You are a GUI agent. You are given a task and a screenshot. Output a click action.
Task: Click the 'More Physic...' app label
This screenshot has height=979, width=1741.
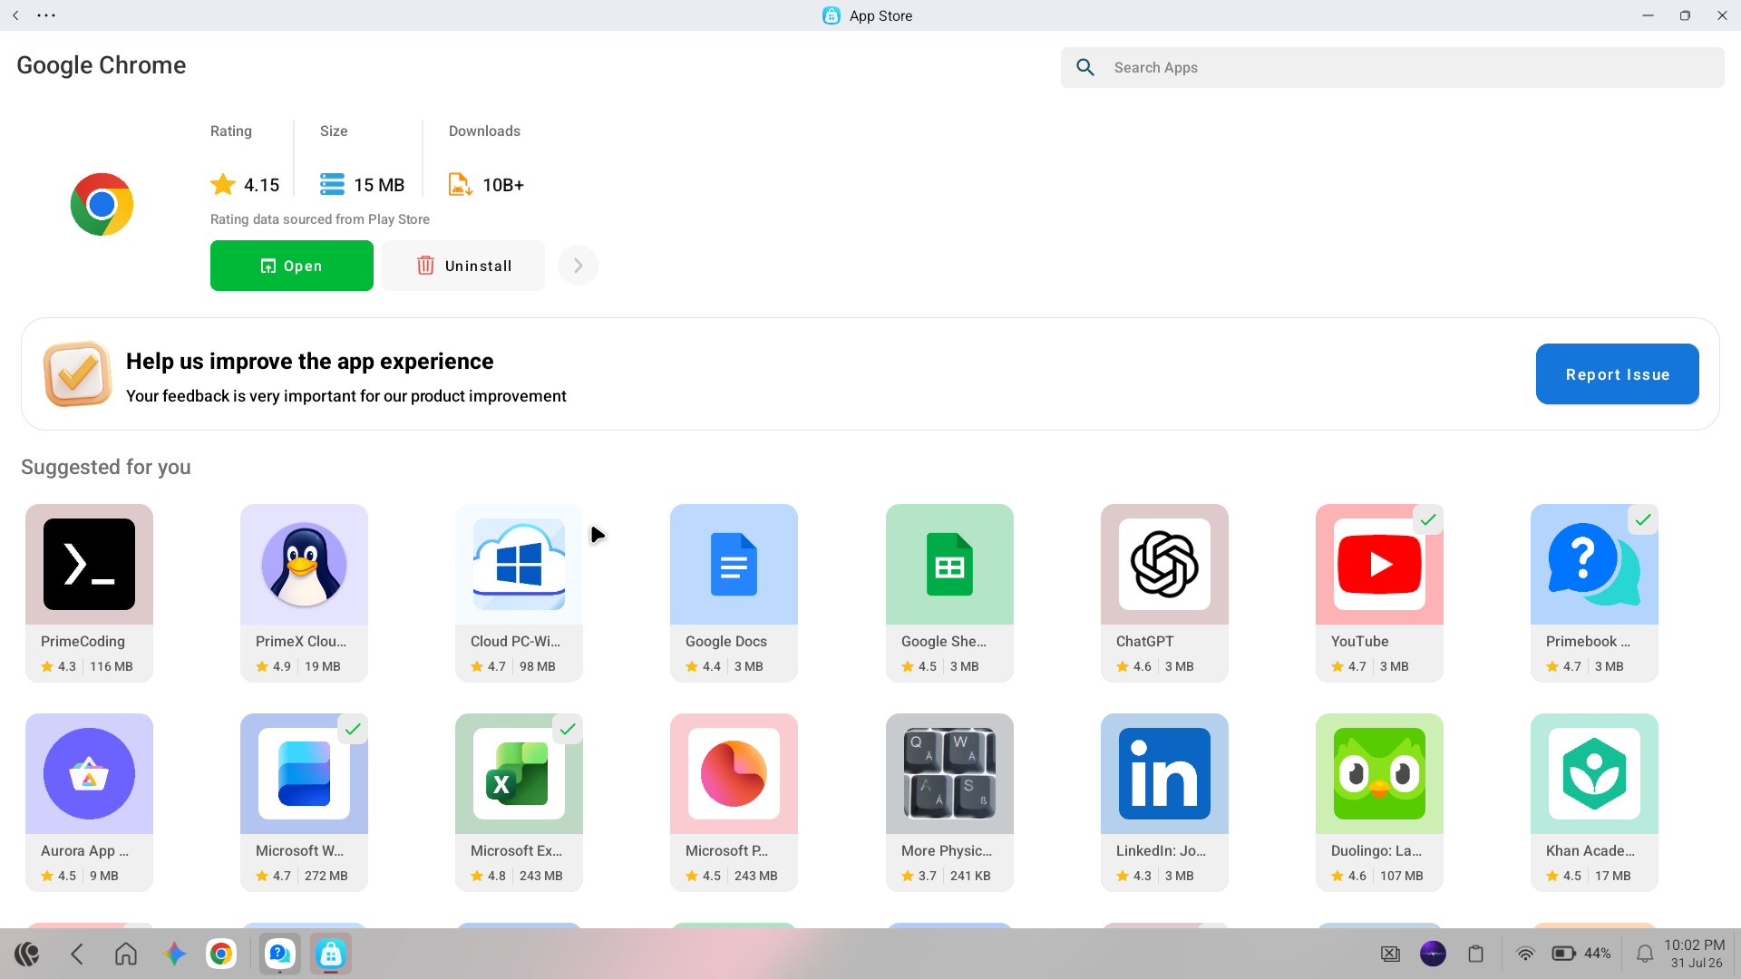pyautogui.click(x=947, y=850)
